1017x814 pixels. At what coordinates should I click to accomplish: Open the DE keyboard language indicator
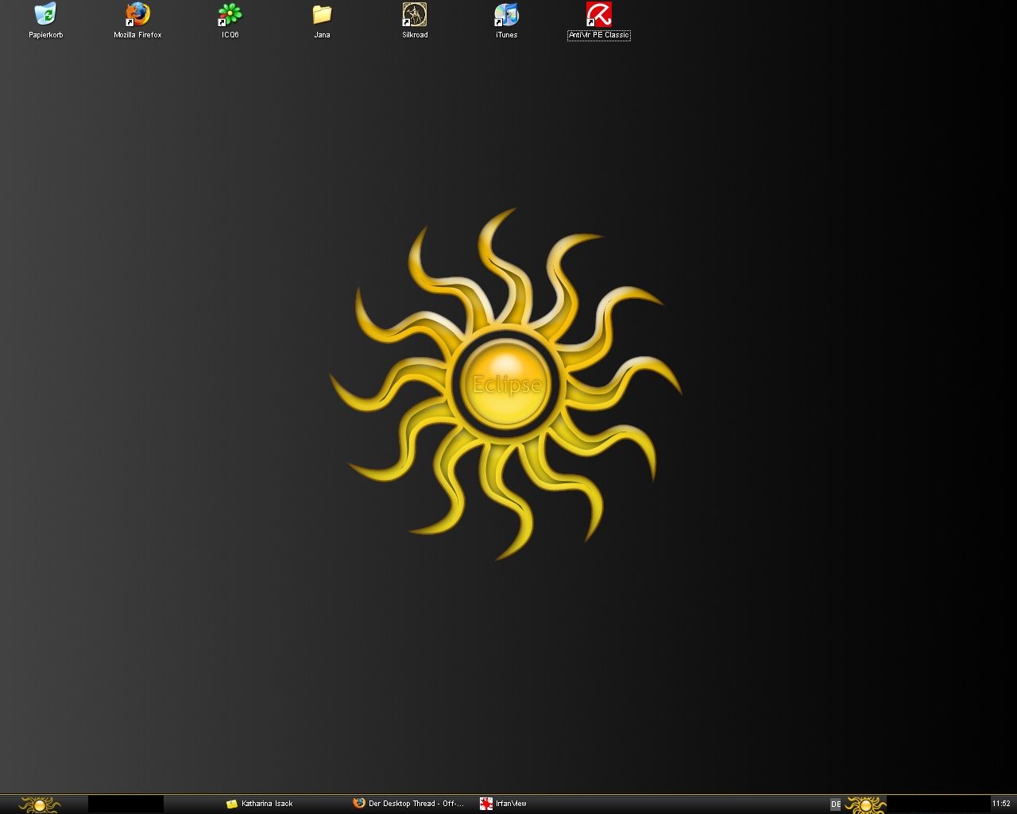[x=835, y=804]
